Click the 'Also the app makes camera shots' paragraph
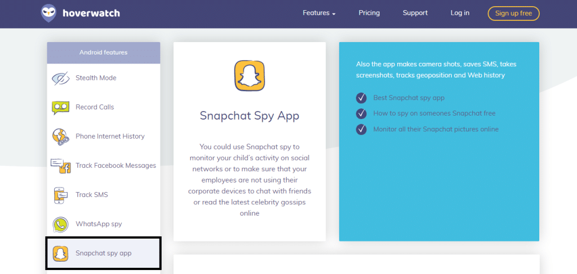This screenshot has width=577, height=274. pyautogui.click(x=436, y=70)
